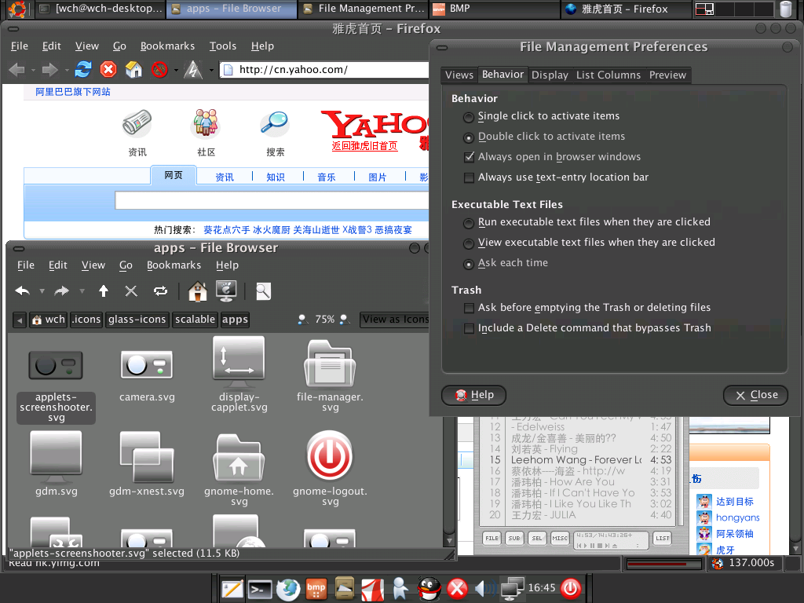Go back in the File Browser
The image size is (804, 603).
pyautogui.click(x=23, y=291)
